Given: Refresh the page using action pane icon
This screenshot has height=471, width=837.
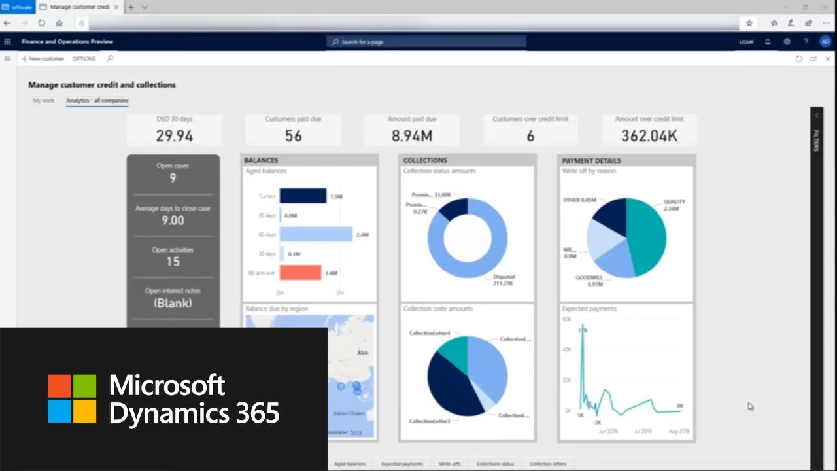Looking at the screenshot, I should [798, 59].
